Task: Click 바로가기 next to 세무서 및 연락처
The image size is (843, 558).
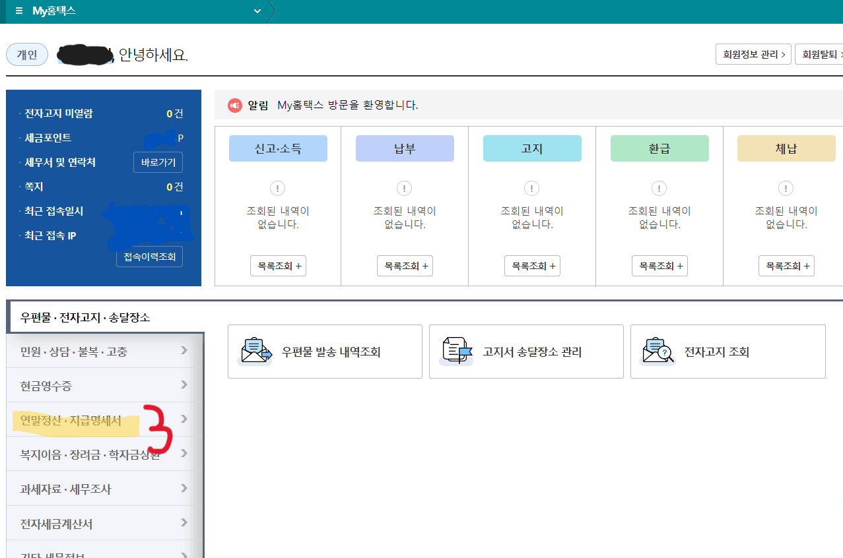Action: [x=158, y=162]
